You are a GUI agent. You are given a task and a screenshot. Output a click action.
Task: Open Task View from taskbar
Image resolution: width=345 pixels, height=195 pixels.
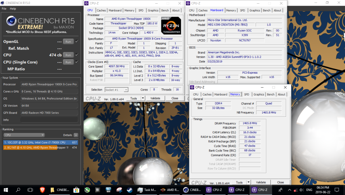tap(30, 190)
